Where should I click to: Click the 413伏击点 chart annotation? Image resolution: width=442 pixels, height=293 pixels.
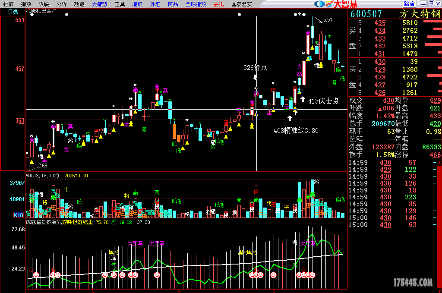pyautogui.click(x=323, y=101)
